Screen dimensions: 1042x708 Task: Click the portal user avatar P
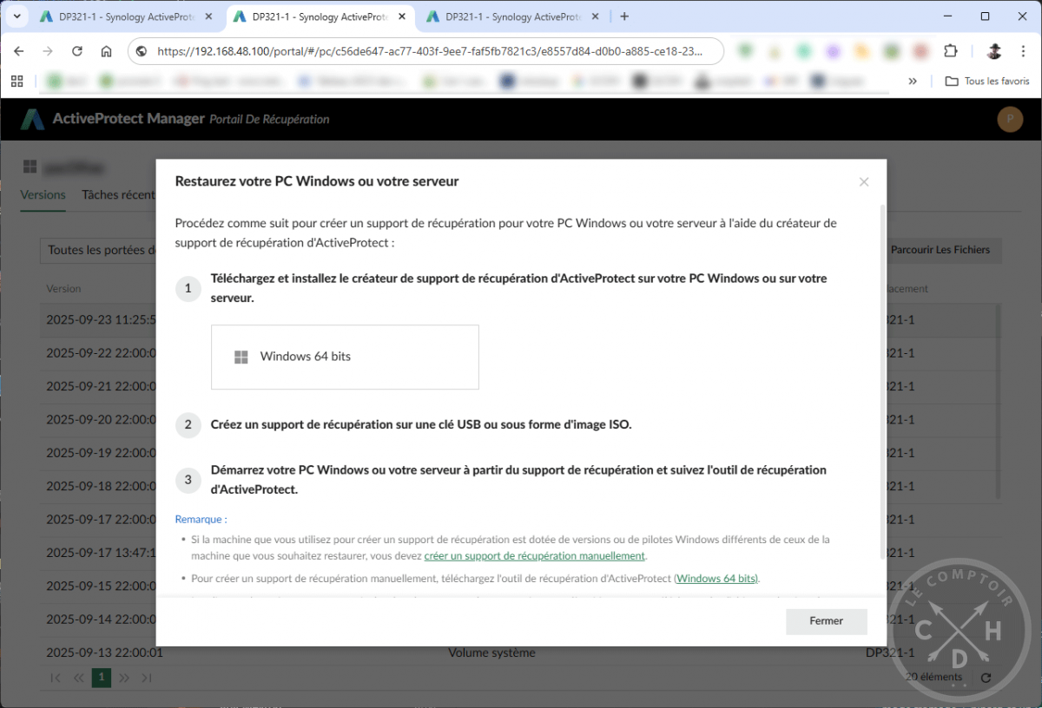[x=1010, y=119]
